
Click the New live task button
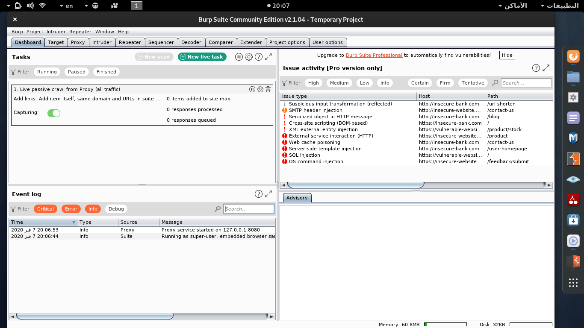point(202,57)
